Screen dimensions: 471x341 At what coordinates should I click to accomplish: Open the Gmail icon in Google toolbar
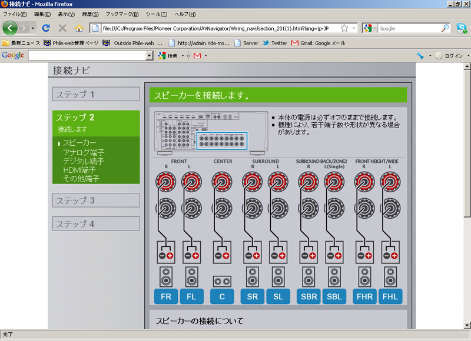coord(197,55)
